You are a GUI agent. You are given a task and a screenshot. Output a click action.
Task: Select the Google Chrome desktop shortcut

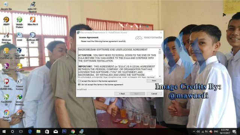tap(6, 115)
